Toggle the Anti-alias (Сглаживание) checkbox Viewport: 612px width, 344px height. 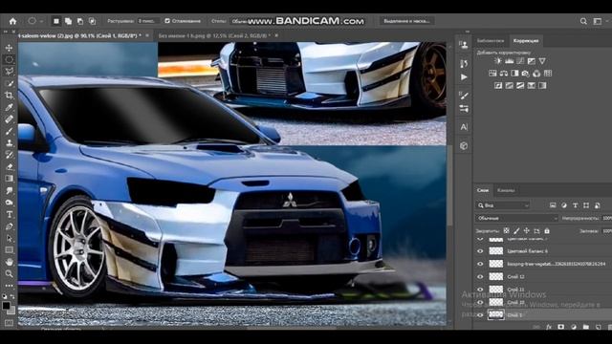[x=167, y=21]
